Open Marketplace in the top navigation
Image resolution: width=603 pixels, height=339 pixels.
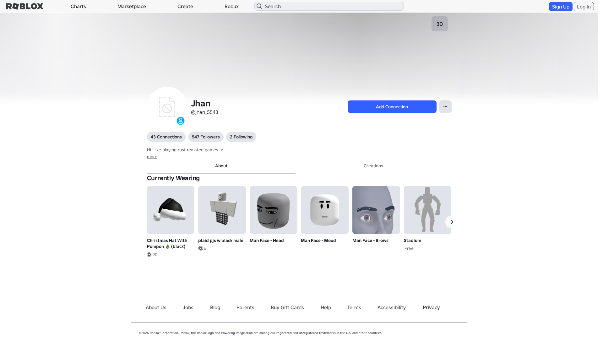click(x=132, y=6)
